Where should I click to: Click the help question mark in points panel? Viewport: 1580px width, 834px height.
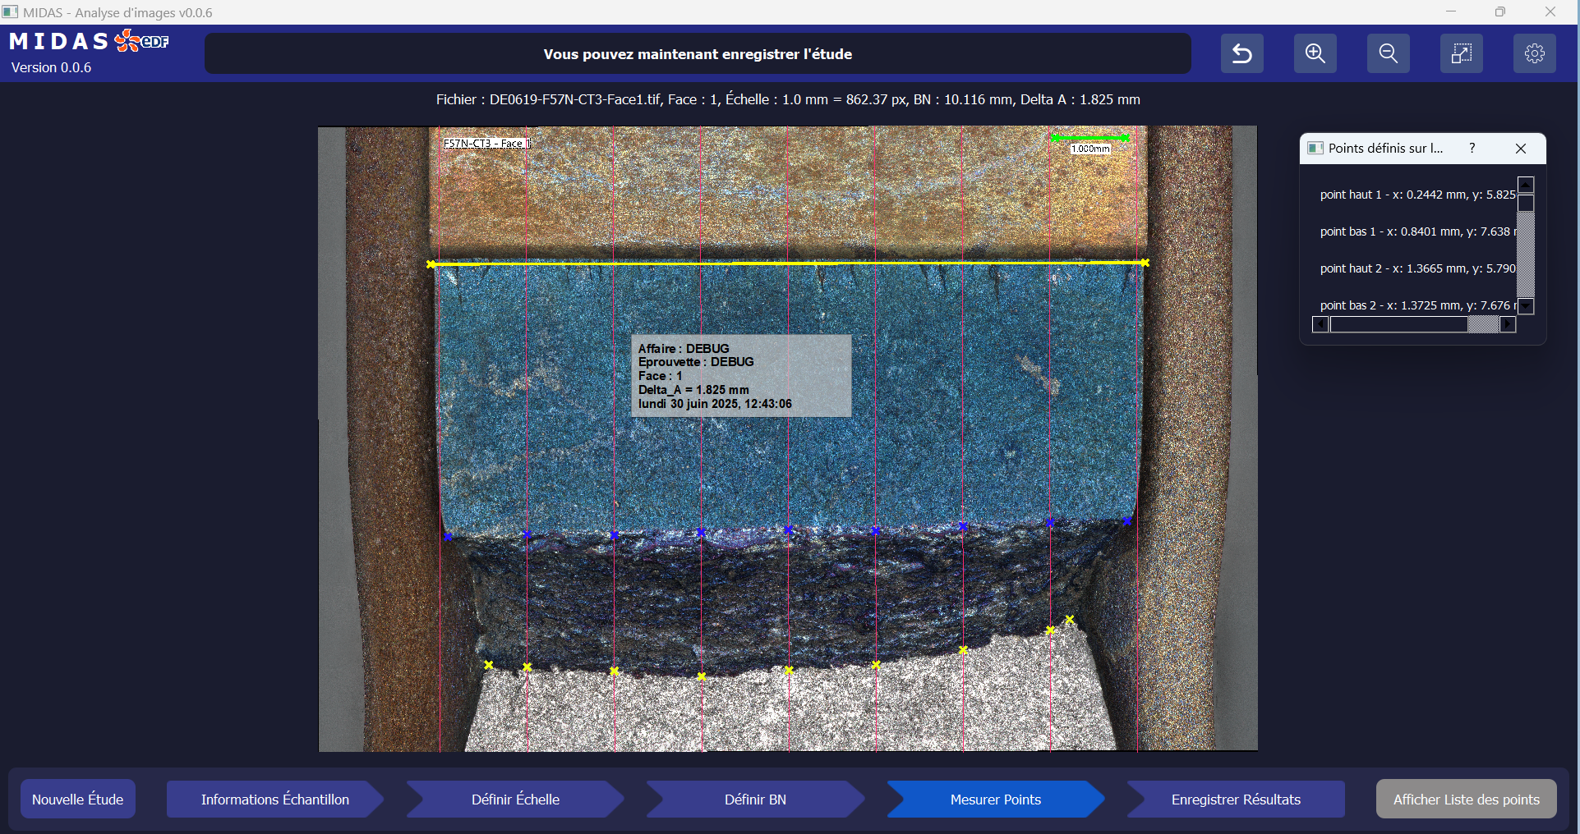[x=1472, y=149]
